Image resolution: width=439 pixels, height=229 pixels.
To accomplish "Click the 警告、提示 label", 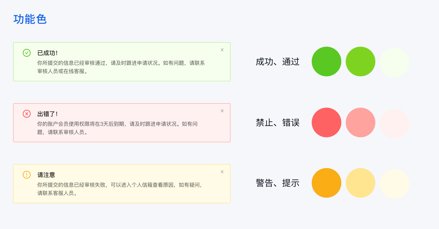I will click(x=277, y=183).
